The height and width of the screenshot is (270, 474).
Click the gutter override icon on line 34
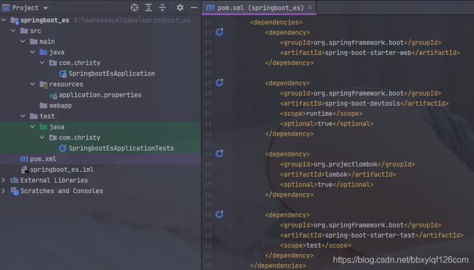(x=219, y=154)
